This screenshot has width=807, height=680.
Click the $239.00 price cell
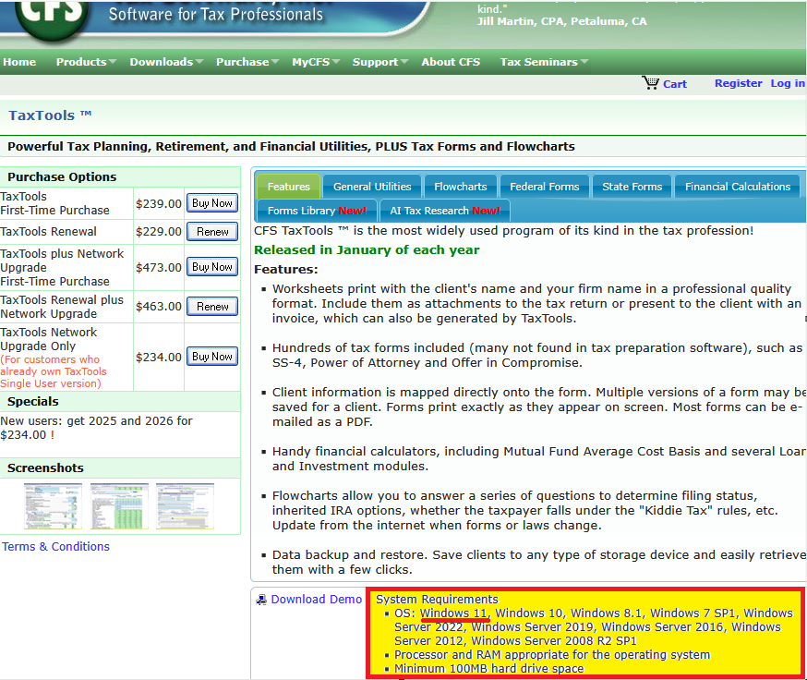tap(159, 204)
